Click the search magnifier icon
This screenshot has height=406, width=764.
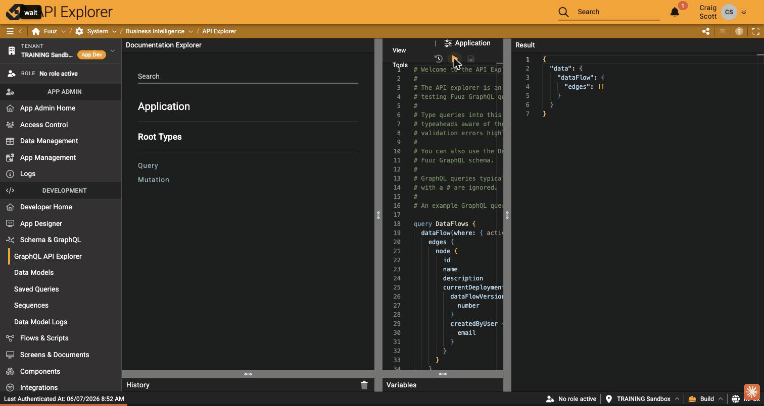[563, 12]
